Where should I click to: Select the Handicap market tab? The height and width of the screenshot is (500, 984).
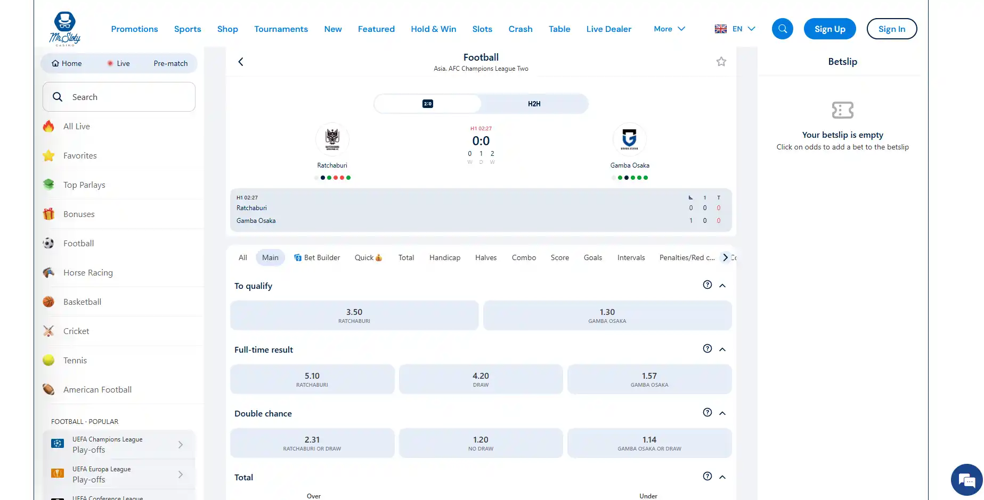coord(444,257)
